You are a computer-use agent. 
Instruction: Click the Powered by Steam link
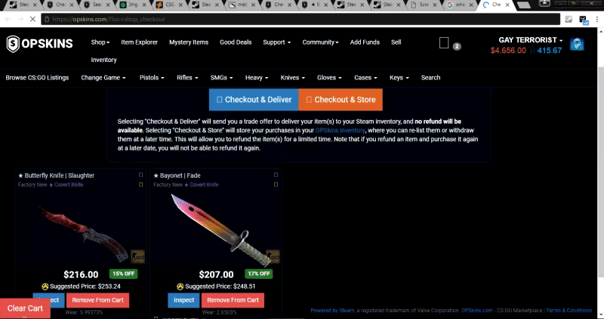point(332,310)
